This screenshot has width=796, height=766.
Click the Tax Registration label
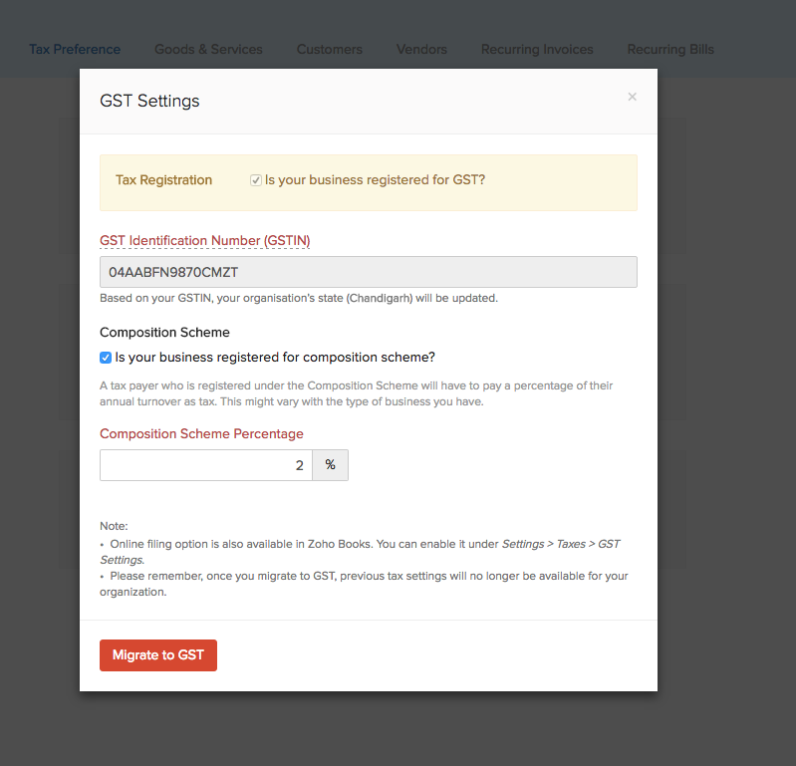click(x=163, y=180)
